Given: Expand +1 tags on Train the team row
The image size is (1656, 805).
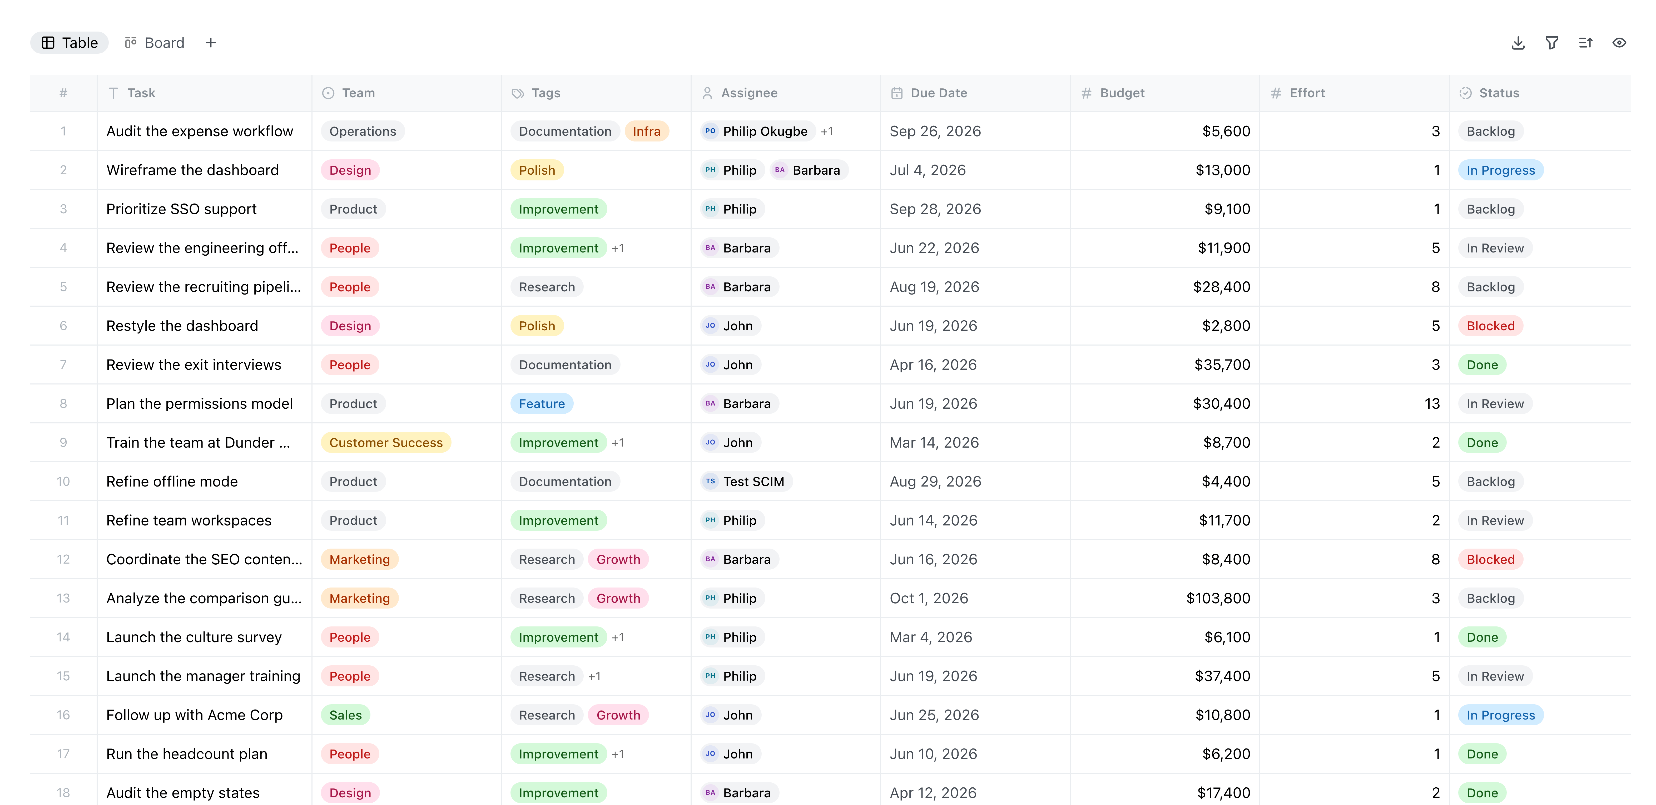Looking at the screenshot, I should coord(618,442).
